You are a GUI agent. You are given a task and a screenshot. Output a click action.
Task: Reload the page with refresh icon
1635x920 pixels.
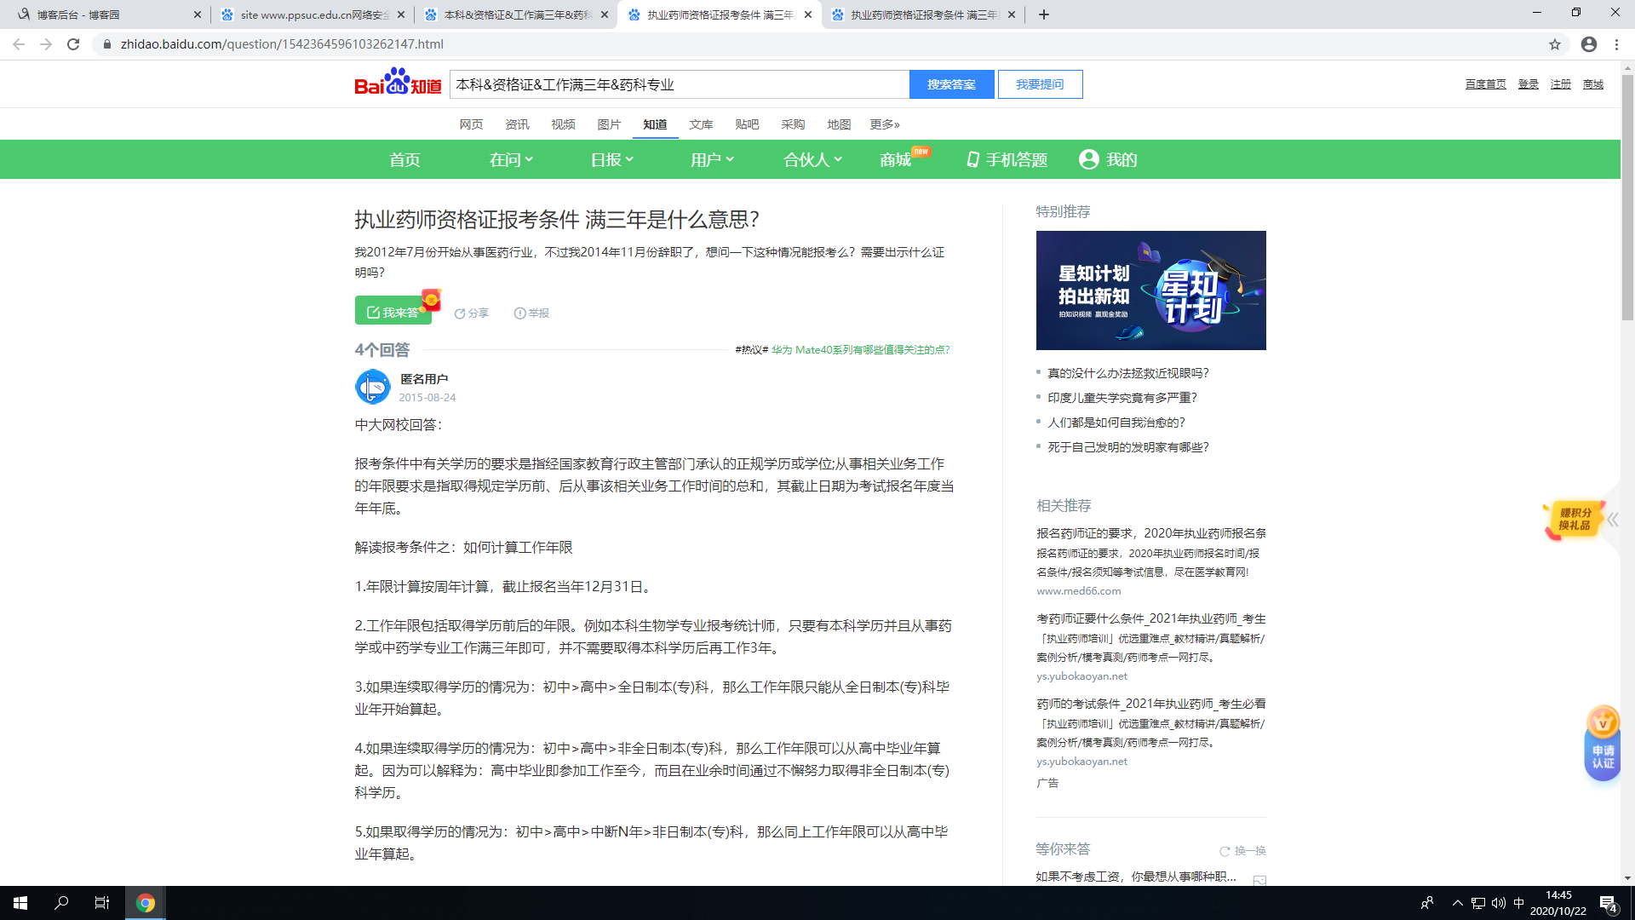tap(73, 44)
